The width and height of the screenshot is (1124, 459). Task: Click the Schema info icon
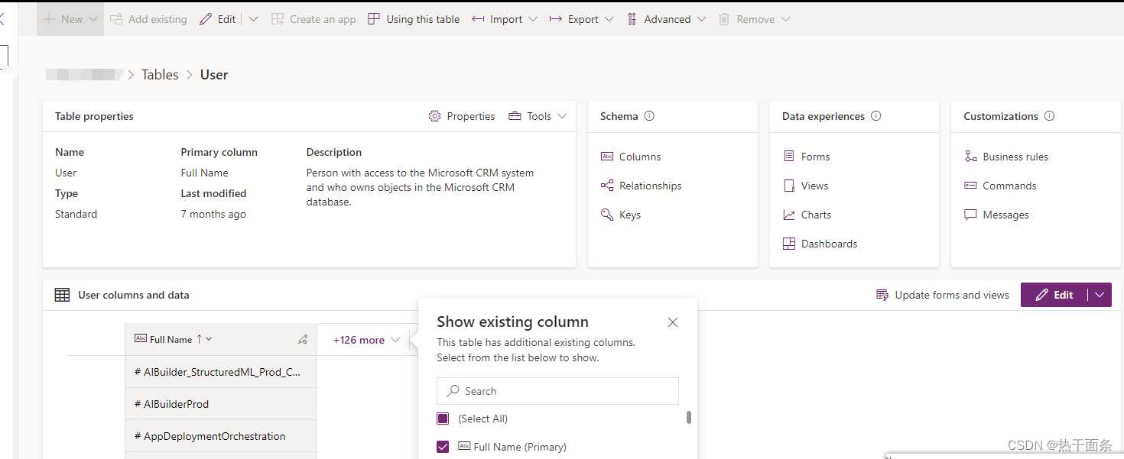[x=649, y=116]
